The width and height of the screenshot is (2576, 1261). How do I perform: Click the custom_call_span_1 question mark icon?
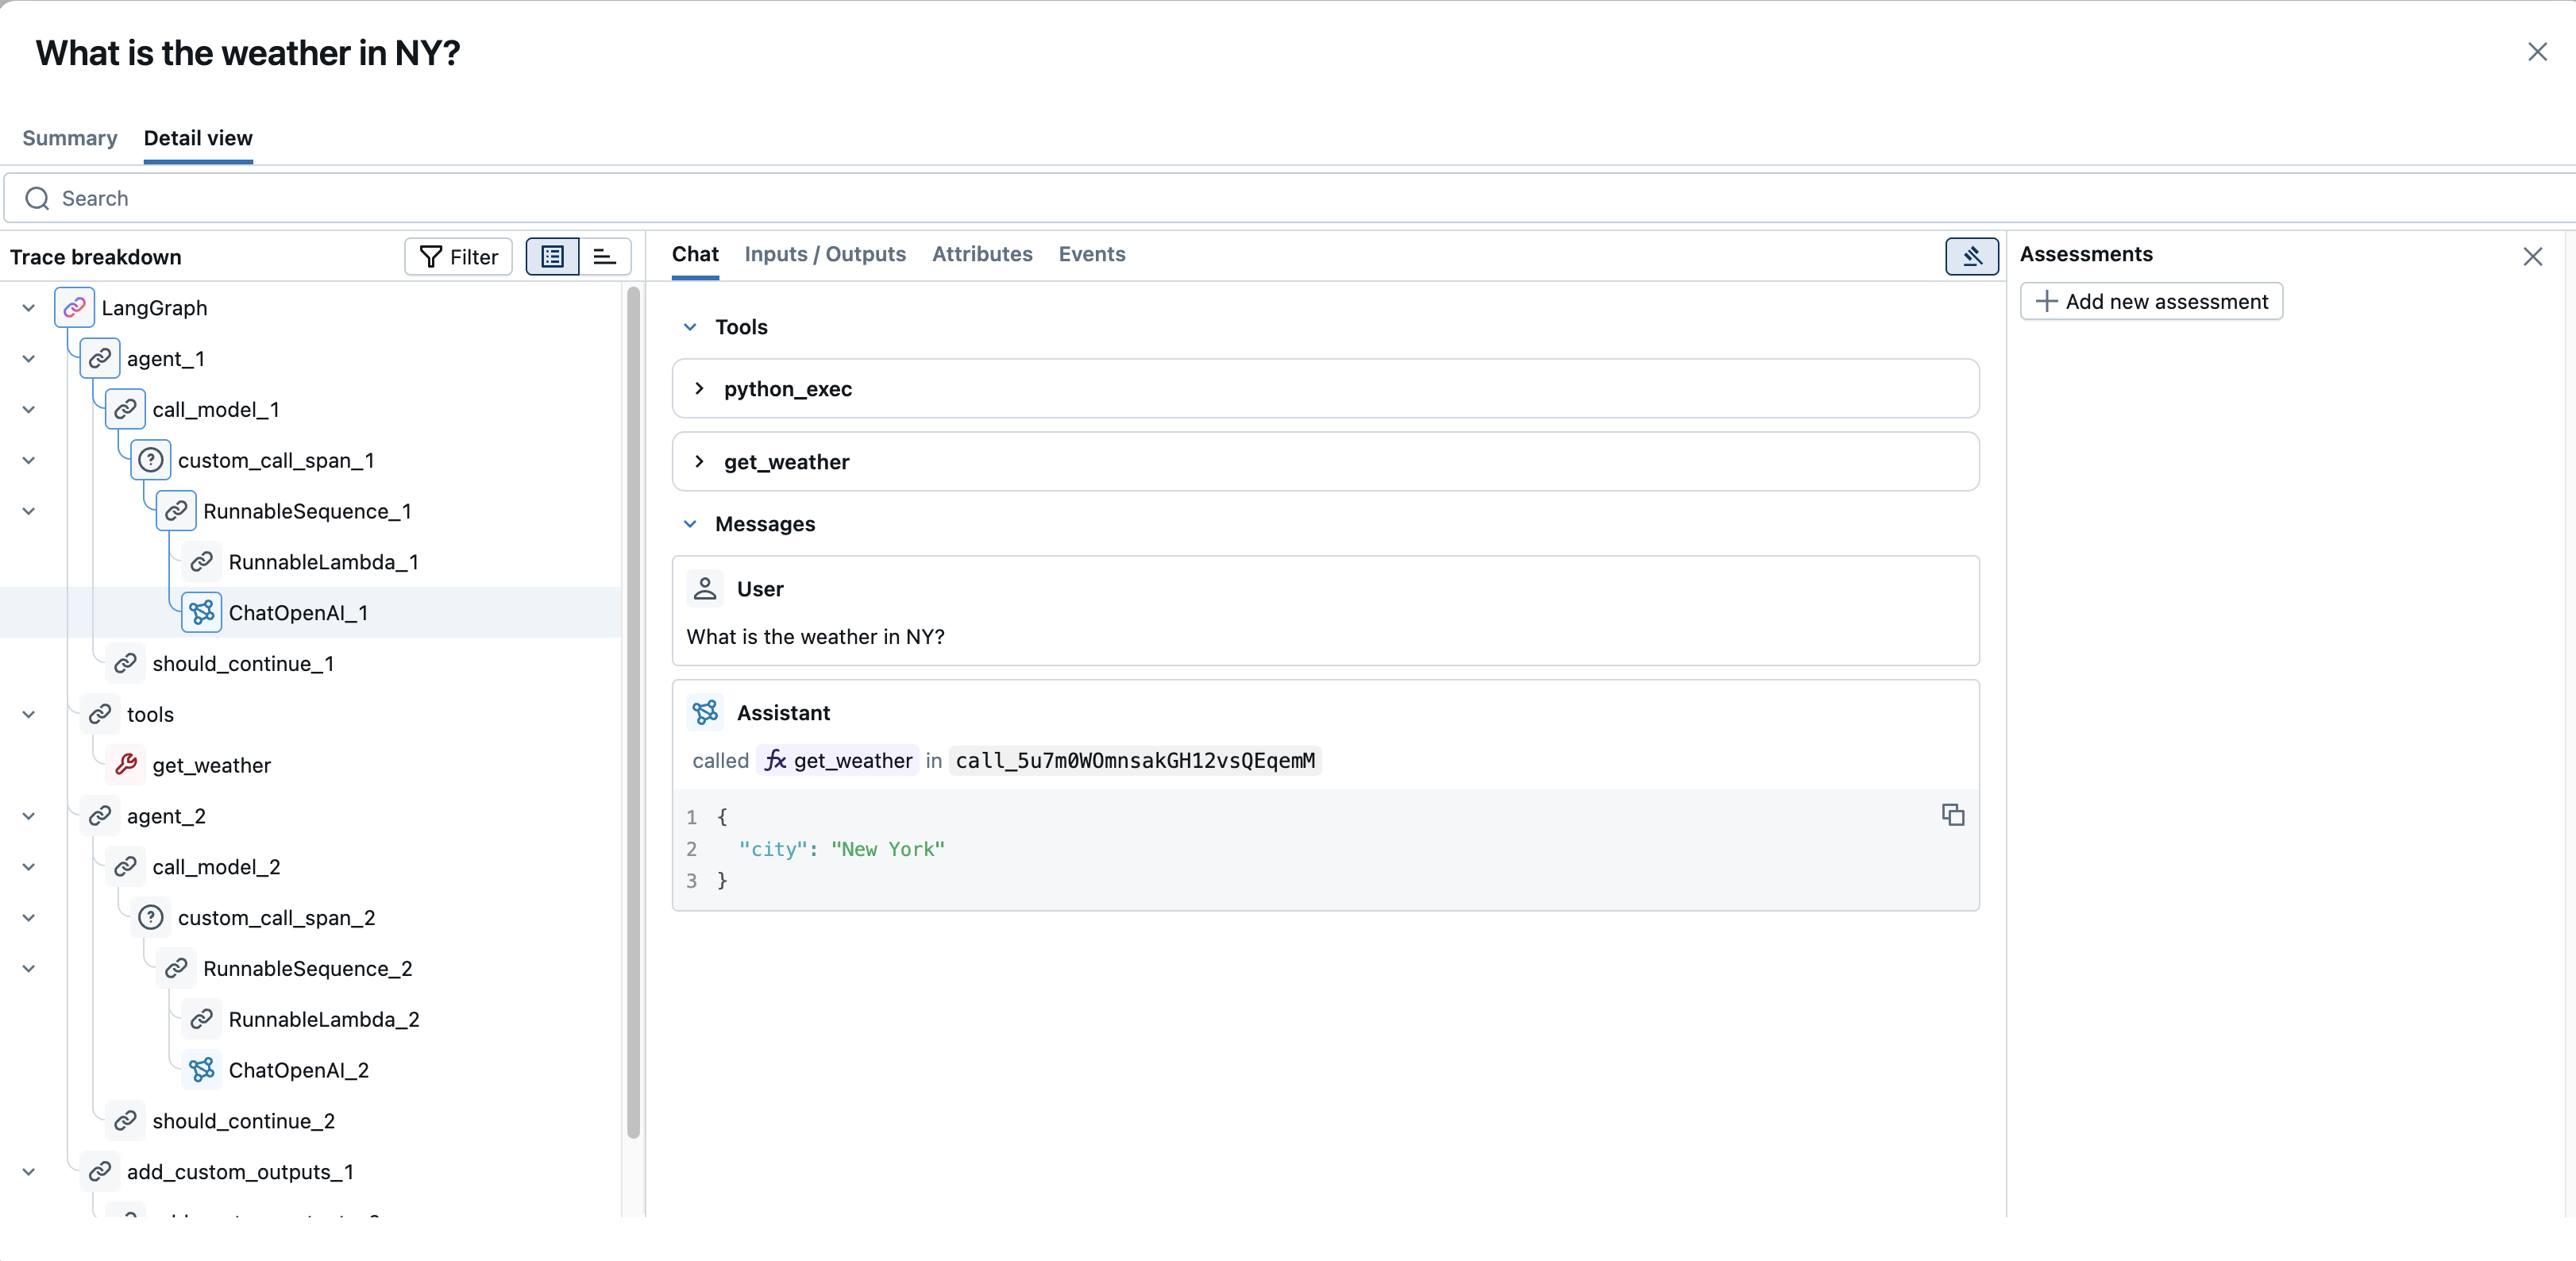(x=151, y=459)
